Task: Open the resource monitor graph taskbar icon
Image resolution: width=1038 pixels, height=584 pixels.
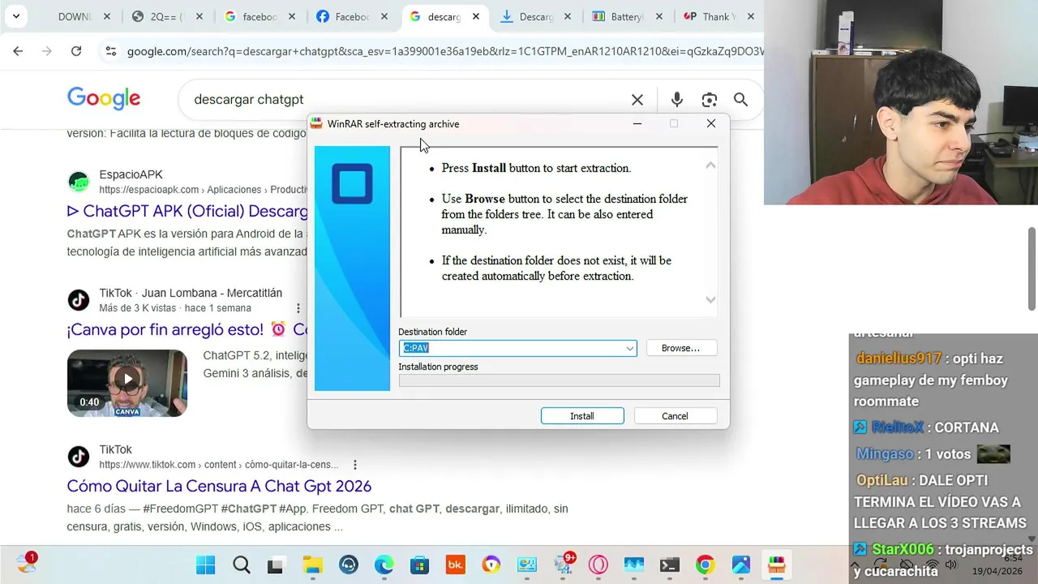Action: tap(633, 565)
